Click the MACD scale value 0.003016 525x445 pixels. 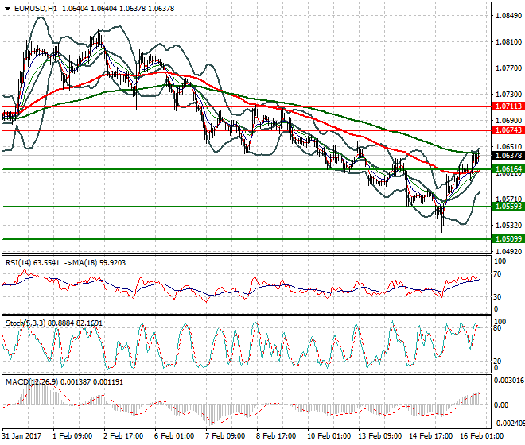tap(509, 381)
